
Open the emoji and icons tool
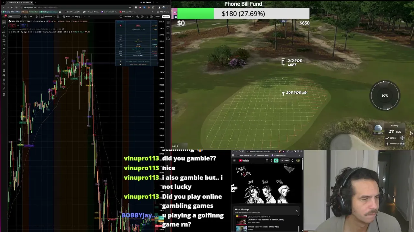click(x=4, y=54)
